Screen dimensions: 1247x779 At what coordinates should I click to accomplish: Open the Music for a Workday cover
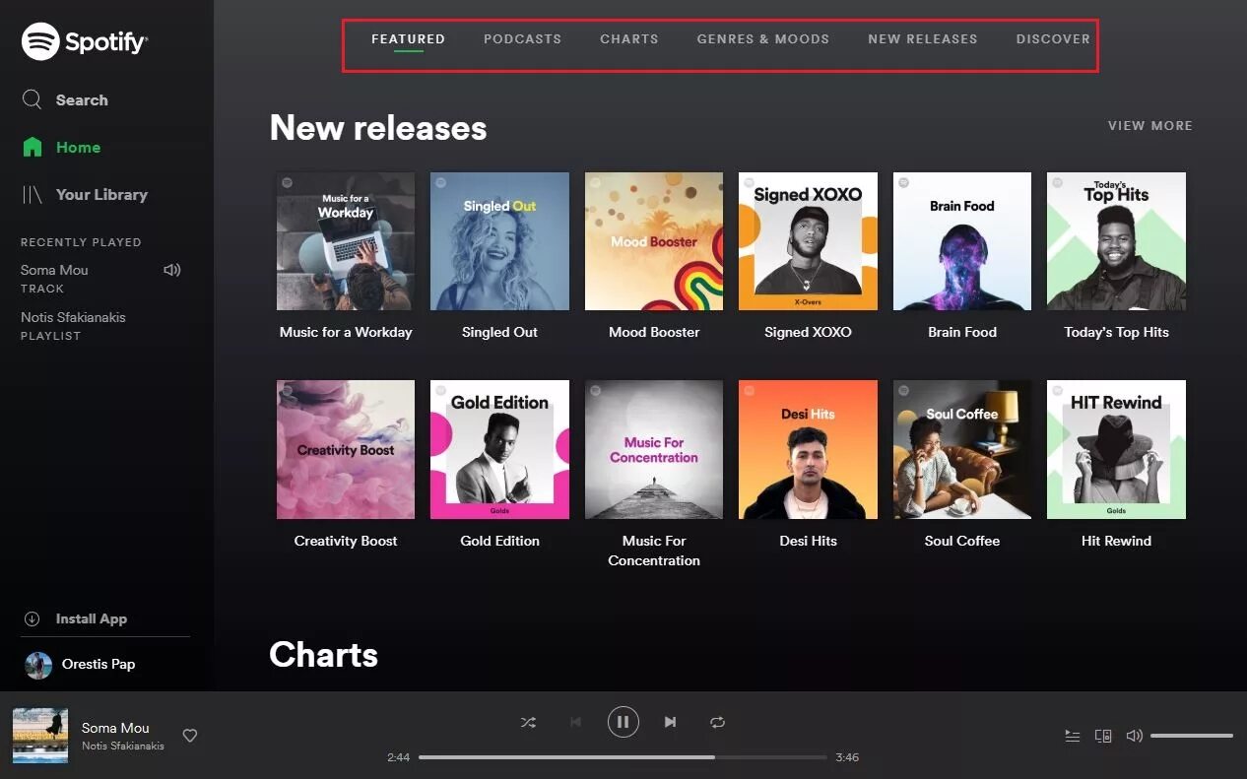click(346, 241)
